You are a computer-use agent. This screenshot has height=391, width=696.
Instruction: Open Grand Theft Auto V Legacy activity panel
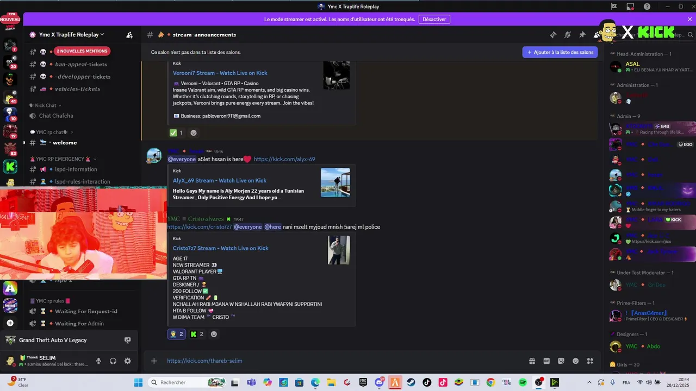tap(69, 340)
